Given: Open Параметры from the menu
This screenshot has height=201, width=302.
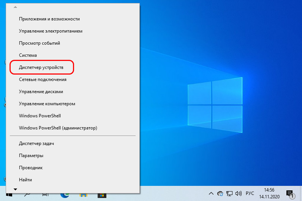Looking at the screenshot, I should pyautogui.click(x=73, y=156).
